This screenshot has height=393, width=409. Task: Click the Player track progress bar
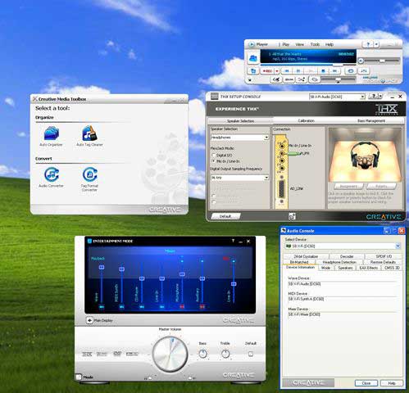[x=308, y=65]
